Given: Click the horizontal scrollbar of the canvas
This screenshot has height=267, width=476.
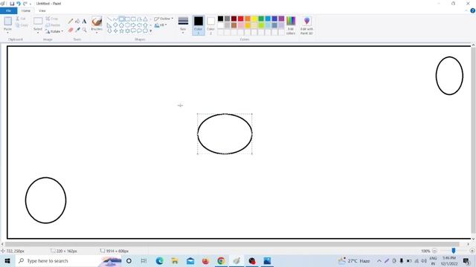Looking at the screenshot, I should tap(232, 244).
